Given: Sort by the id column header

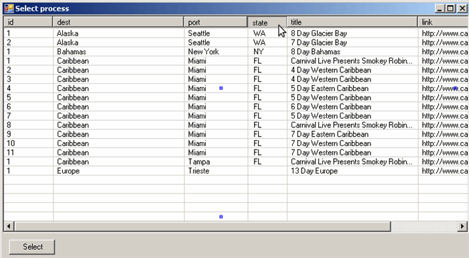Looking at the screenshot, I should click(28, 22).
